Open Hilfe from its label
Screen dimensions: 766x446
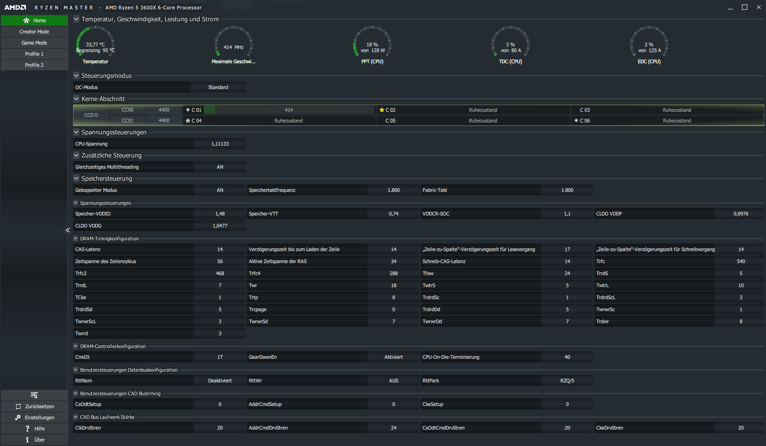point(40,429)
